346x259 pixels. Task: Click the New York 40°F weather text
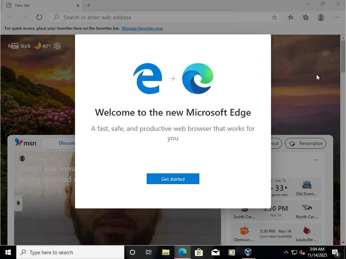[x=30, y=46]
